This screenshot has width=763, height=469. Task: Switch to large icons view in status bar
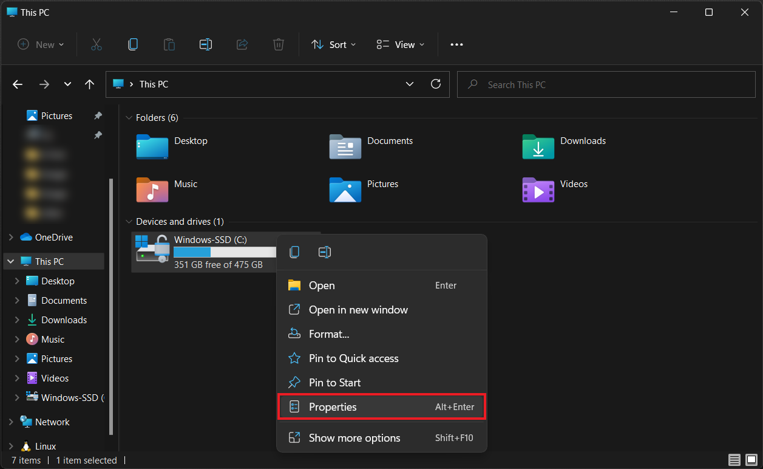coord(752,460)
